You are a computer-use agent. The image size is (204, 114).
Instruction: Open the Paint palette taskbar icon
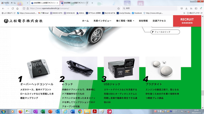102,111
